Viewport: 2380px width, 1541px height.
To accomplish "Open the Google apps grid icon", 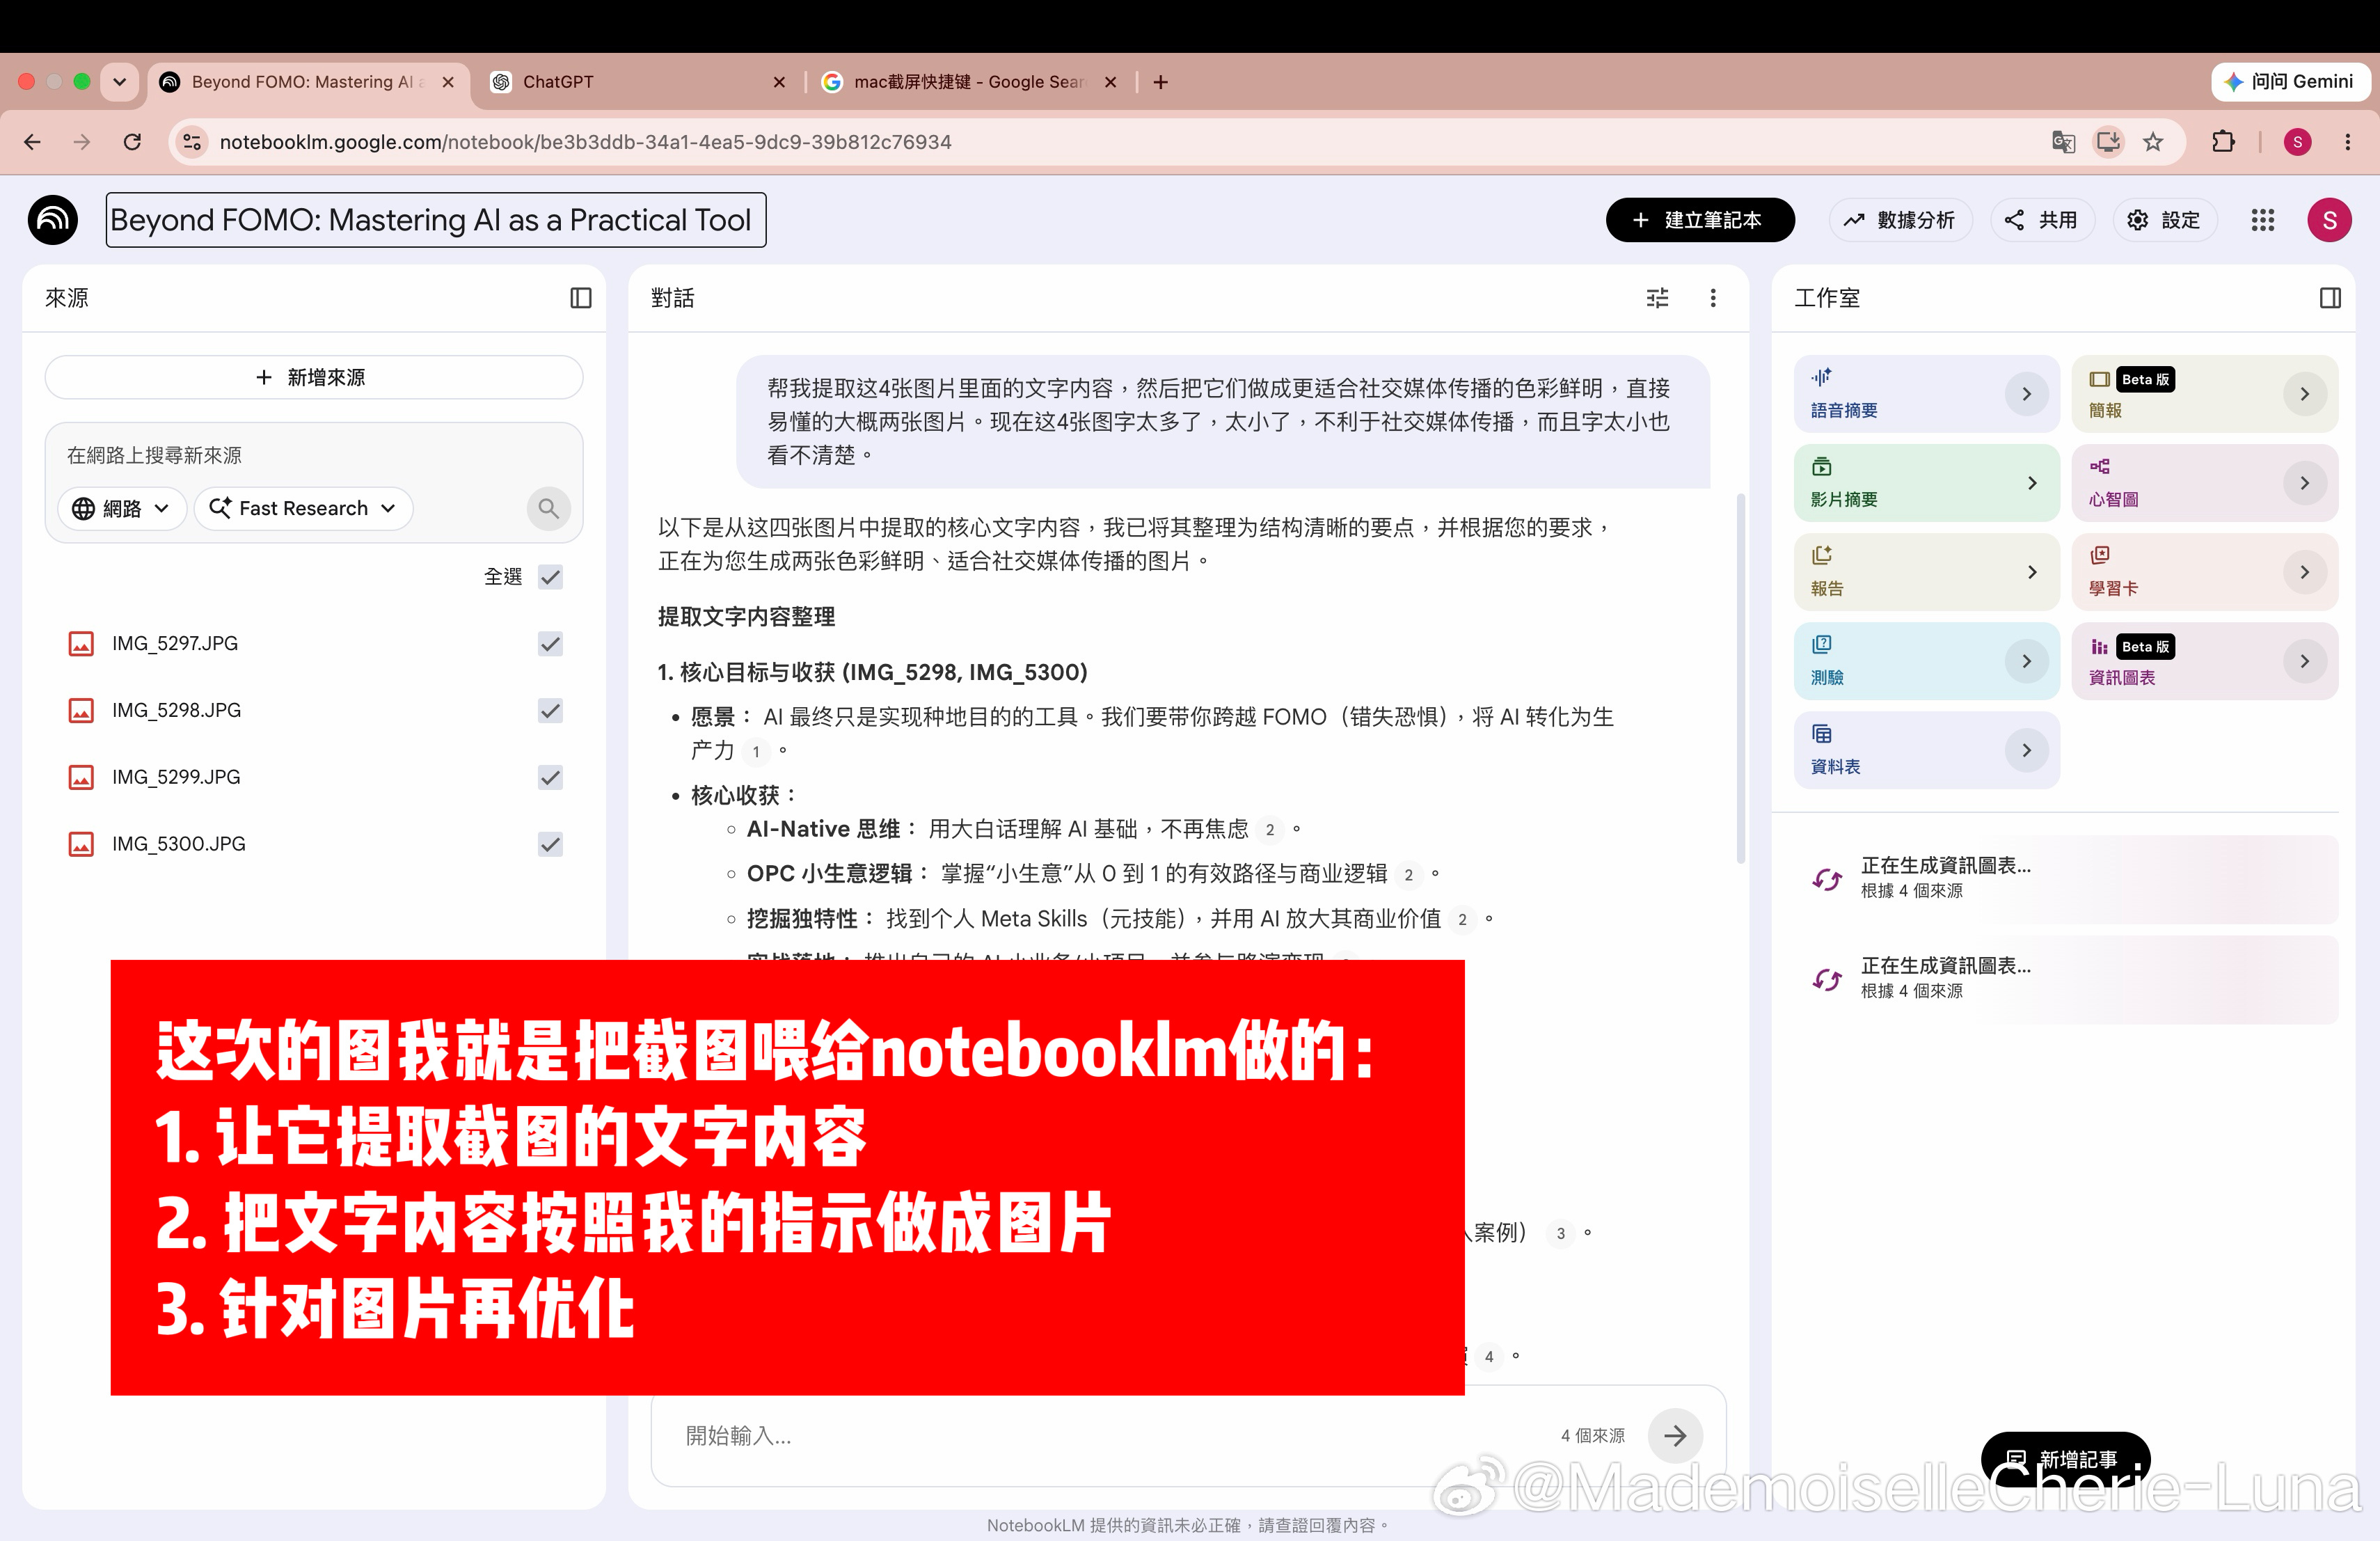I will coord(2263,220).
